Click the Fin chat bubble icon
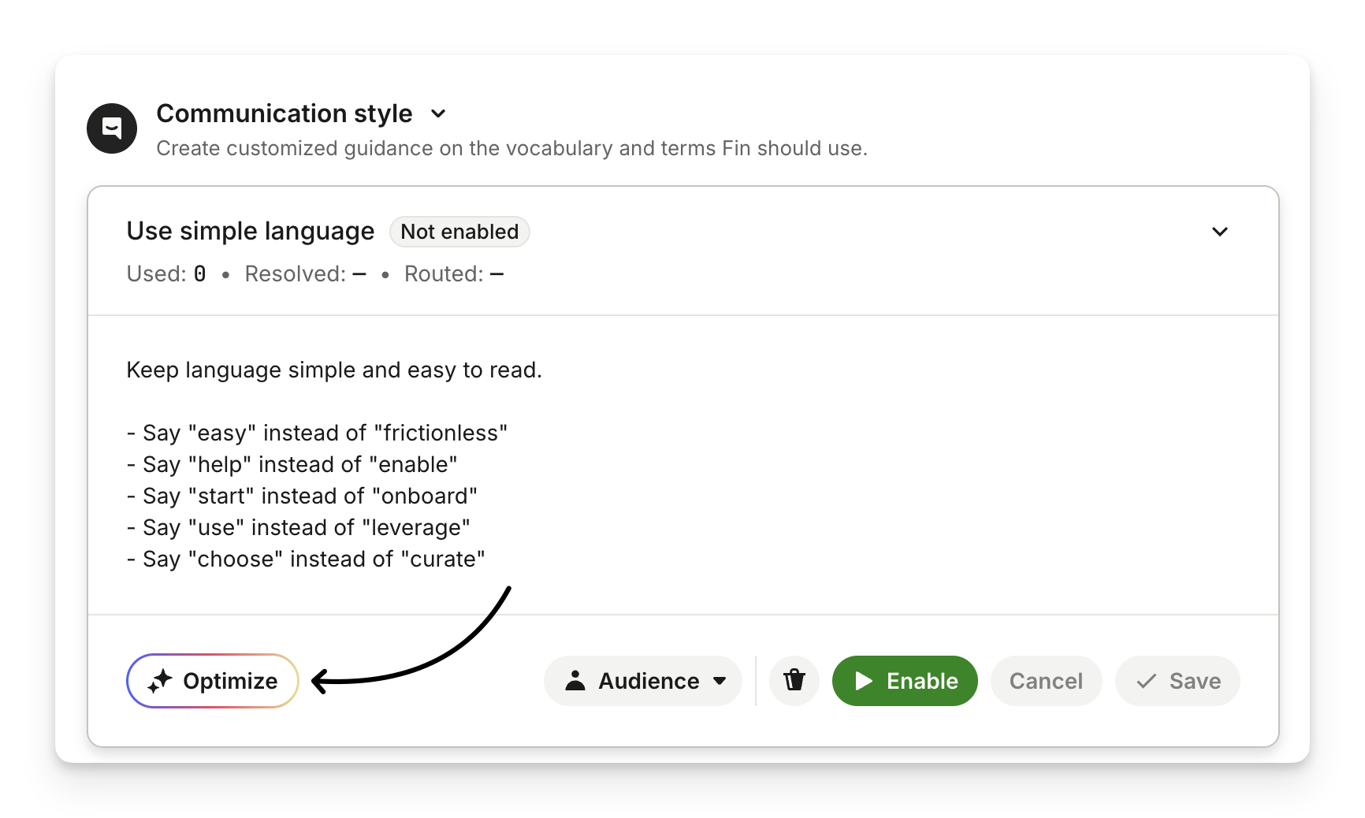This screenshot has height=818, width=1365. click(112, 128)
